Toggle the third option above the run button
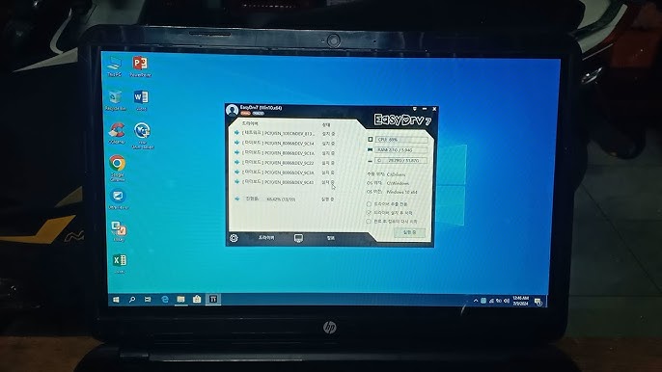Screen dimensions: 662x372 point(369,221)
